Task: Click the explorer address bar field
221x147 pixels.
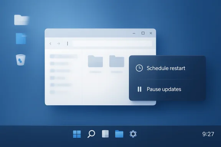Action: [112, 44]
